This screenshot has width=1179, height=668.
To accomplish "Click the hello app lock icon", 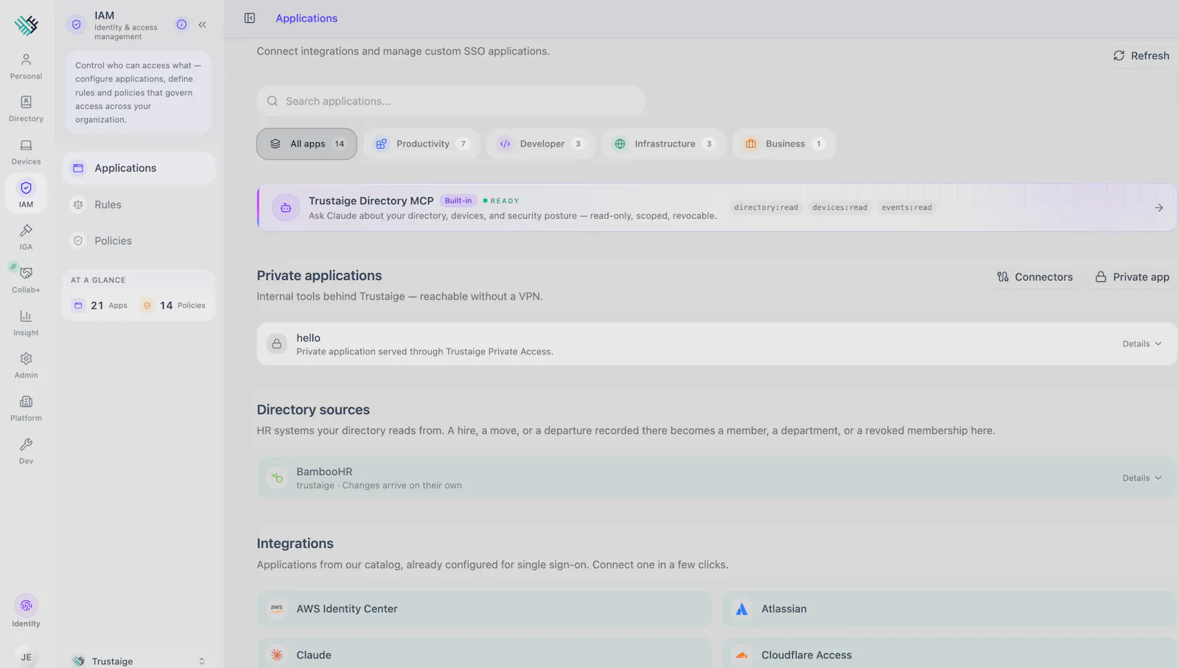I will click(x=276, y=344).
